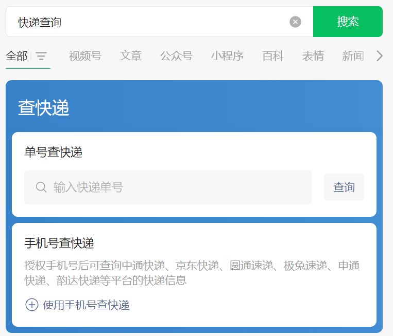393x336 pixels.
Task: Click the magnifier icon in tracking number field
Action: click(x=41, y=187)
